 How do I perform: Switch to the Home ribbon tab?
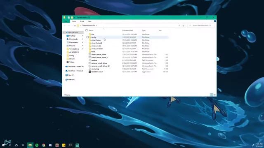click(x=74, y=21)
